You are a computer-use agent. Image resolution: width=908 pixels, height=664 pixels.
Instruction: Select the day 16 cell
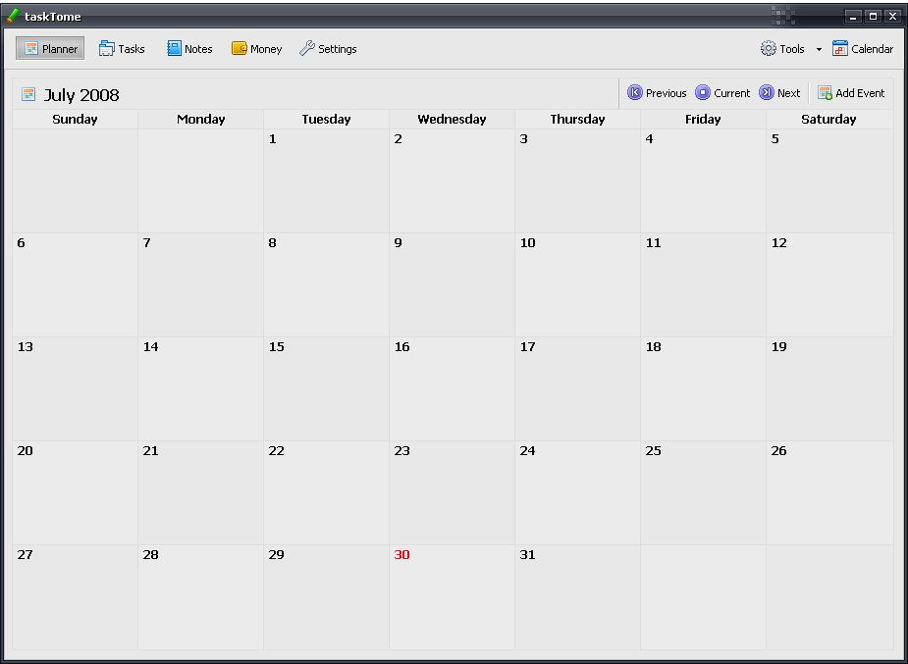tap(452, 389)
